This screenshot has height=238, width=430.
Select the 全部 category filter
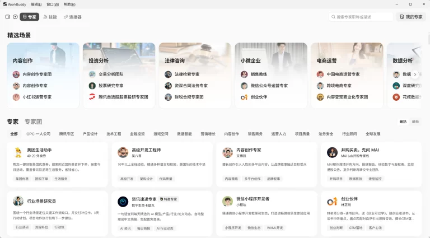coord(14,134)
